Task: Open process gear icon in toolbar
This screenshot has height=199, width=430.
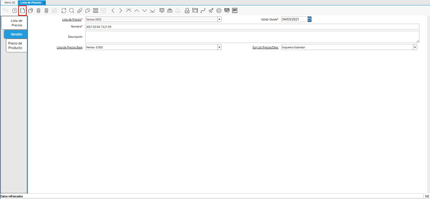Action: pos(219,11)
